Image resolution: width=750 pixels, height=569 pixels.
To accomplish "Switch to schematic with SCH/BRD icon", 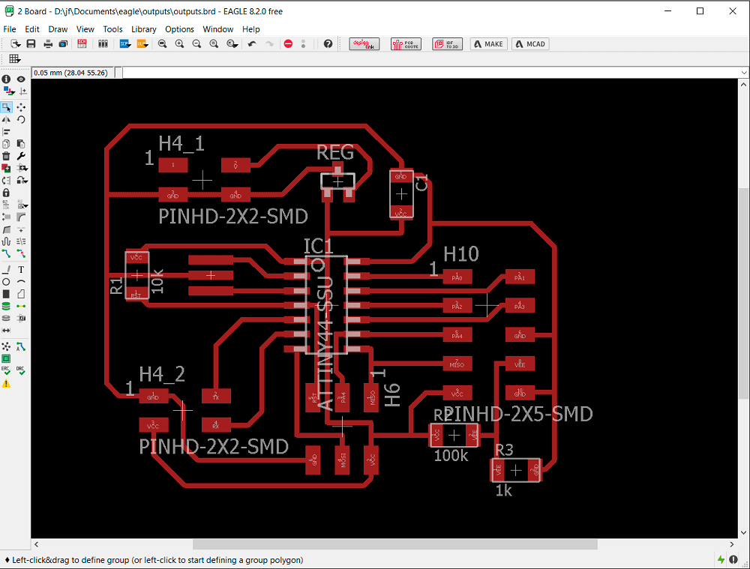I will (82, 44).
